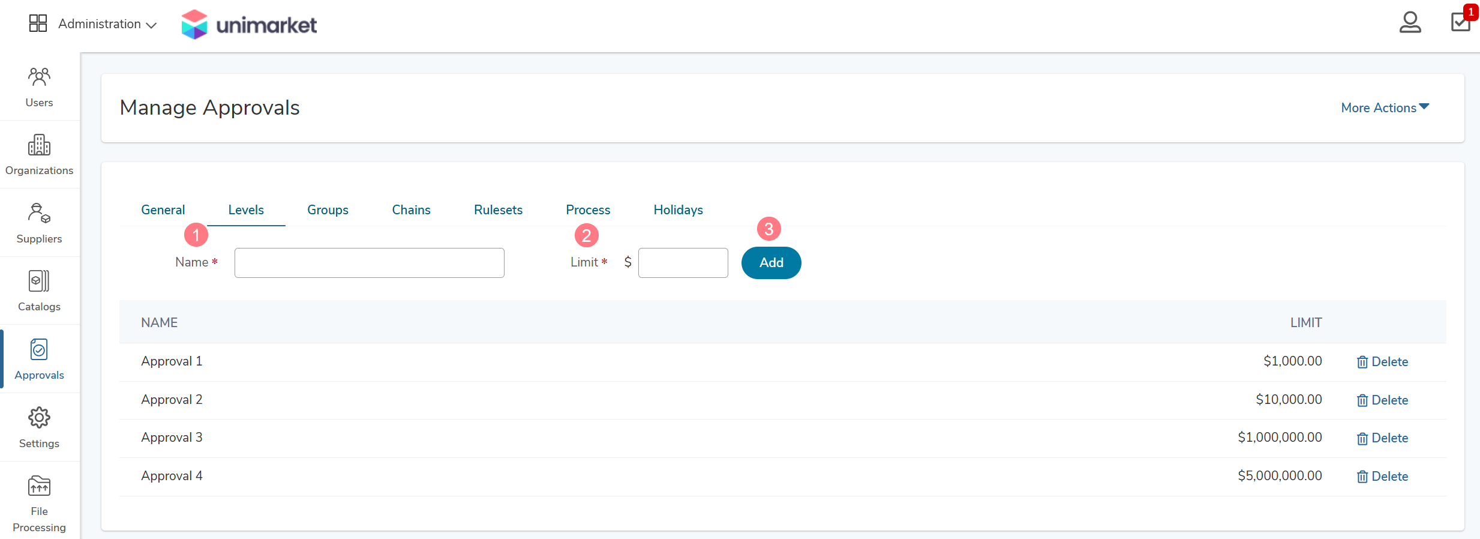Click the unimarket logo
Viewport: 1480px width, 539px height.
(249, 25)
